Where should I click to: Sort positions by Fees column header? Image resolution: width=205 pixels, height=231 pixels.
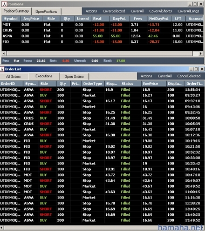point(138,18)
